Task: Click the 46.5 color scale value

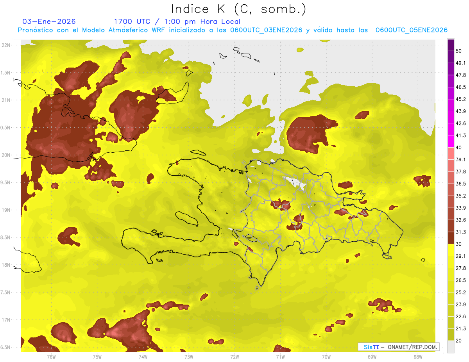Action: point(461,87)
